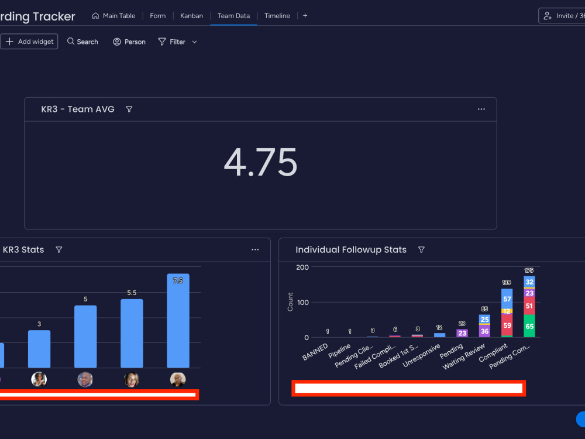Viewport: 585px width, 439px height.
Task: Select the bar with value 7.5
Action: (x=178, y=321)
